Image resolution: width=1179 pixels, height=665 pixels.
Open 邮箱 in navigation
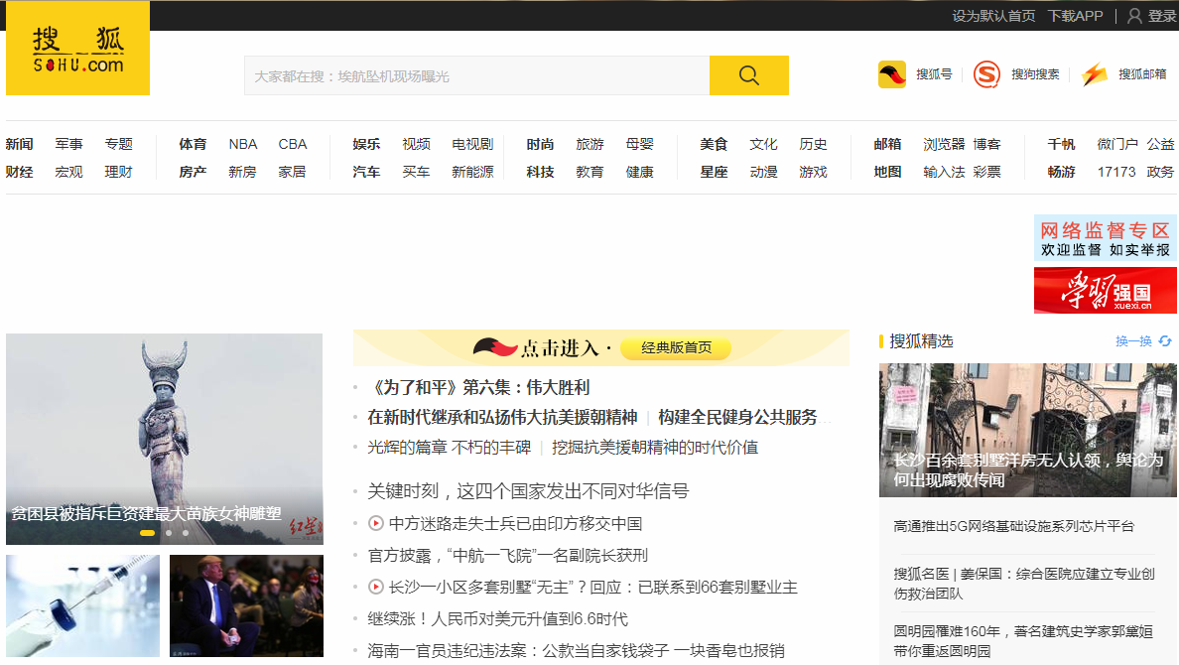click(x=887, y=144)
